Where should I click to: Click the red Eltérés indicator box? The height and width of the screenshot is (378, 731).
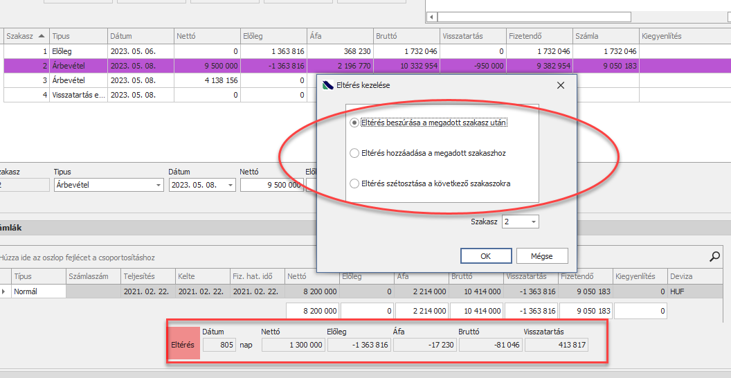pyautogui.click(x=183, y=343)
